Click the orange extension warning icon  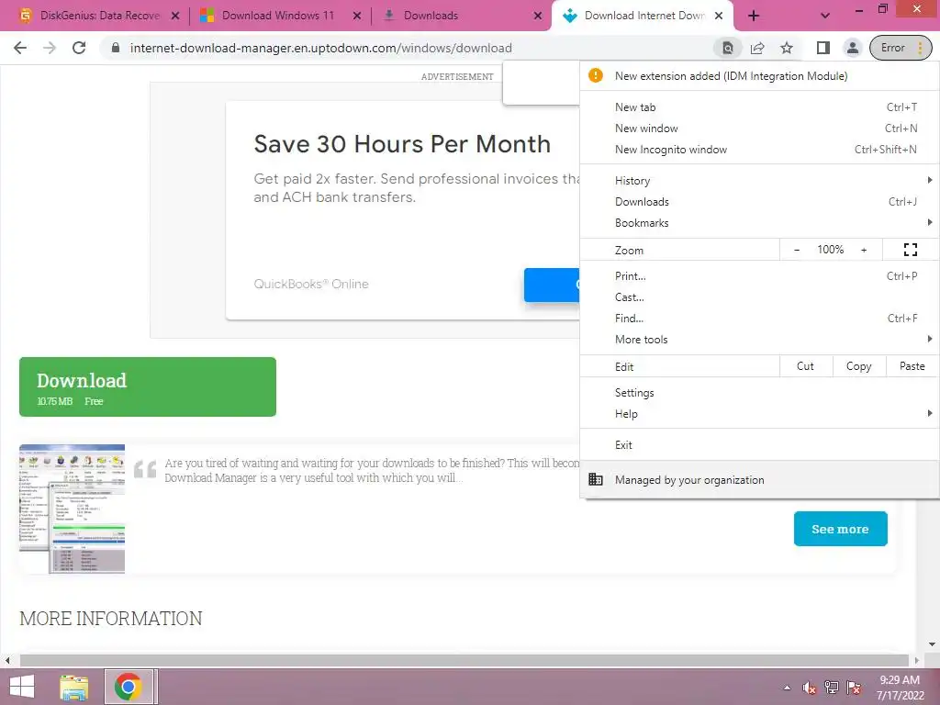[595, 75]
